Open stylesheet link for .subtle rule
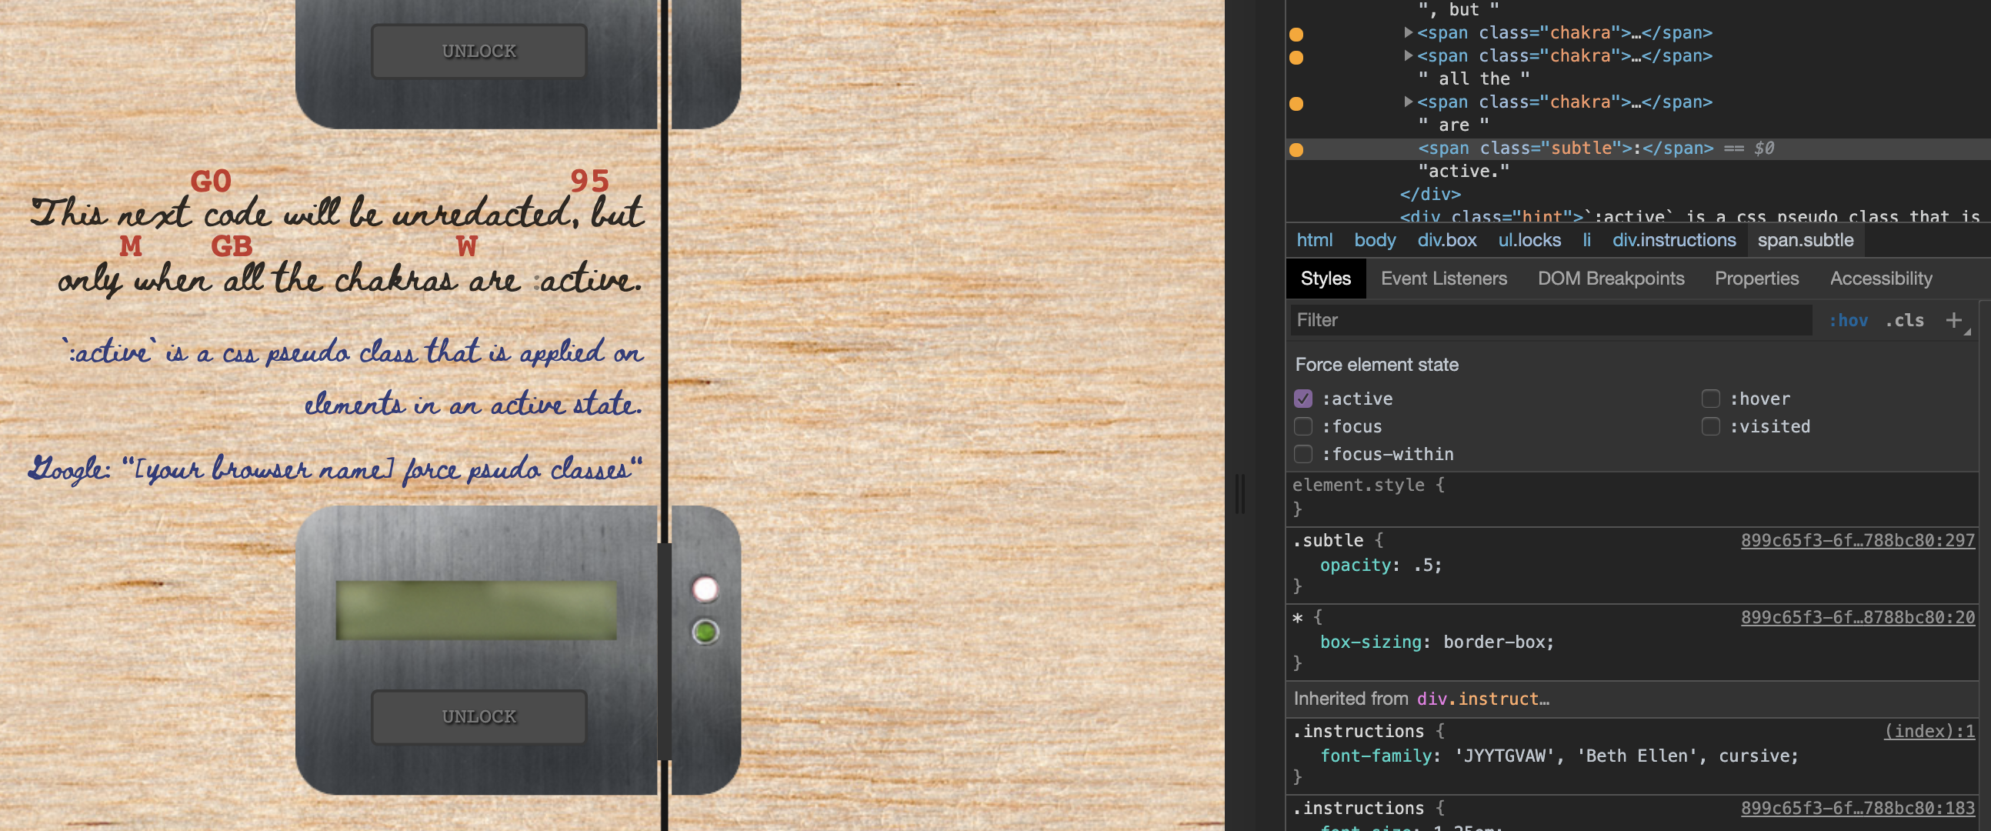The width and height of the screenshot is (1991, 831). [x=1856, y=540]
